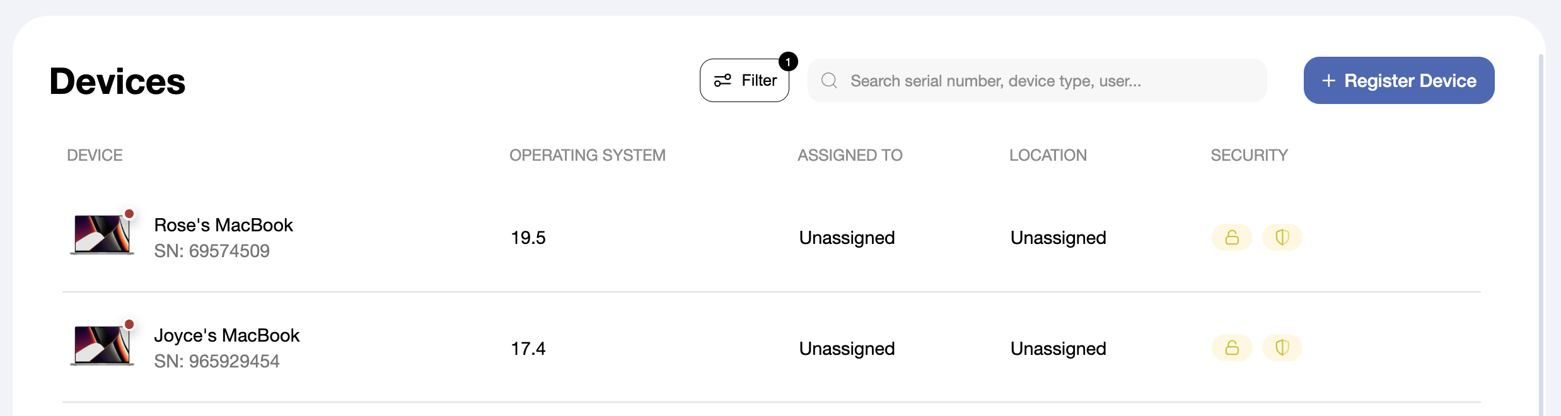Focus the serial number search field
This screenshot has height=416, width=1561.
(1037, 81)
